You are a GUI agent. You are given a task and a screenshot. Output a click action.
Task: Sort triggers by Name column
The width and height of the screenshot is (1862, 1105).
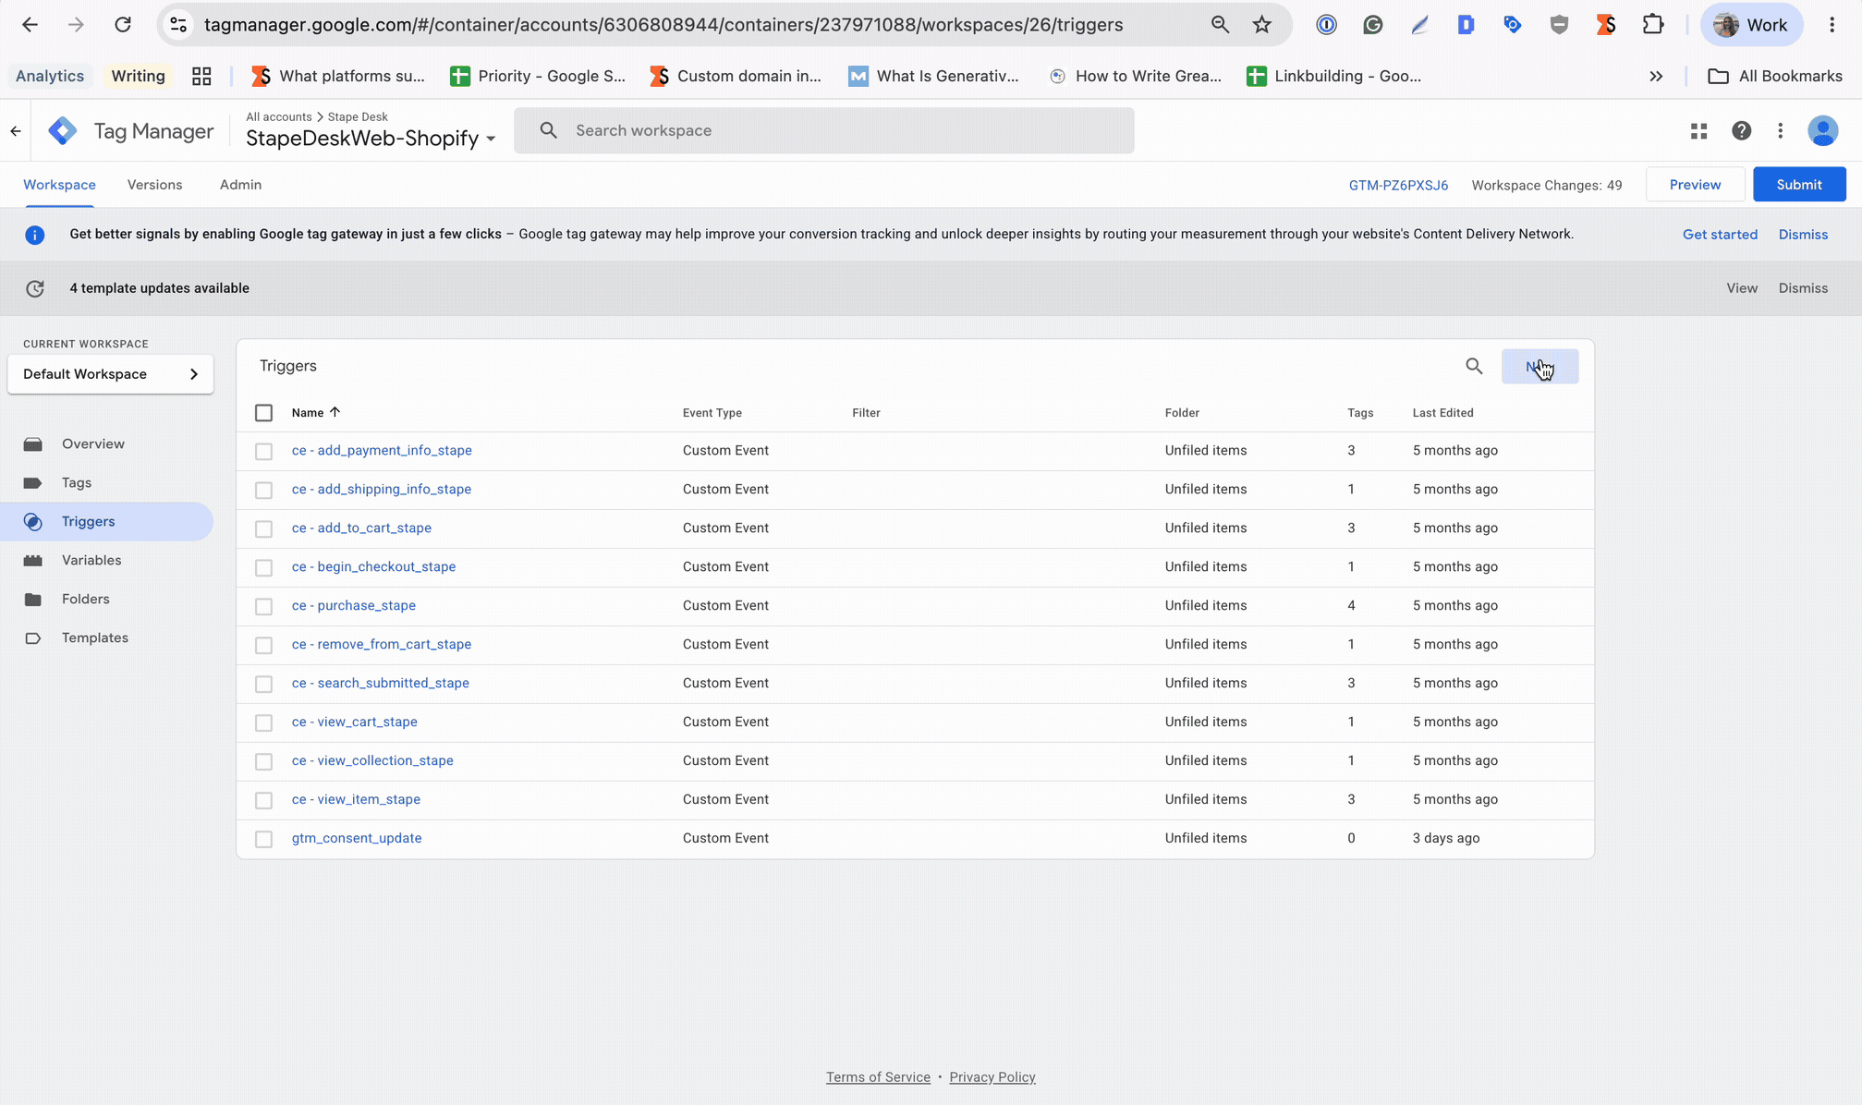[x=316, y=413]
